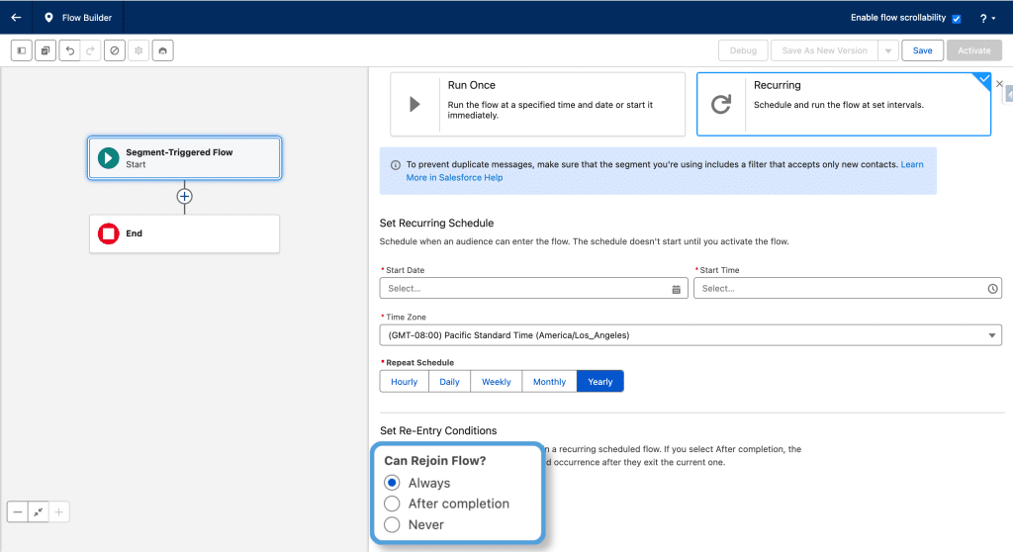1013x552 pixels.
Task: Select the After completion radio option
Action: pyautogui.click(x=393, y=504)
